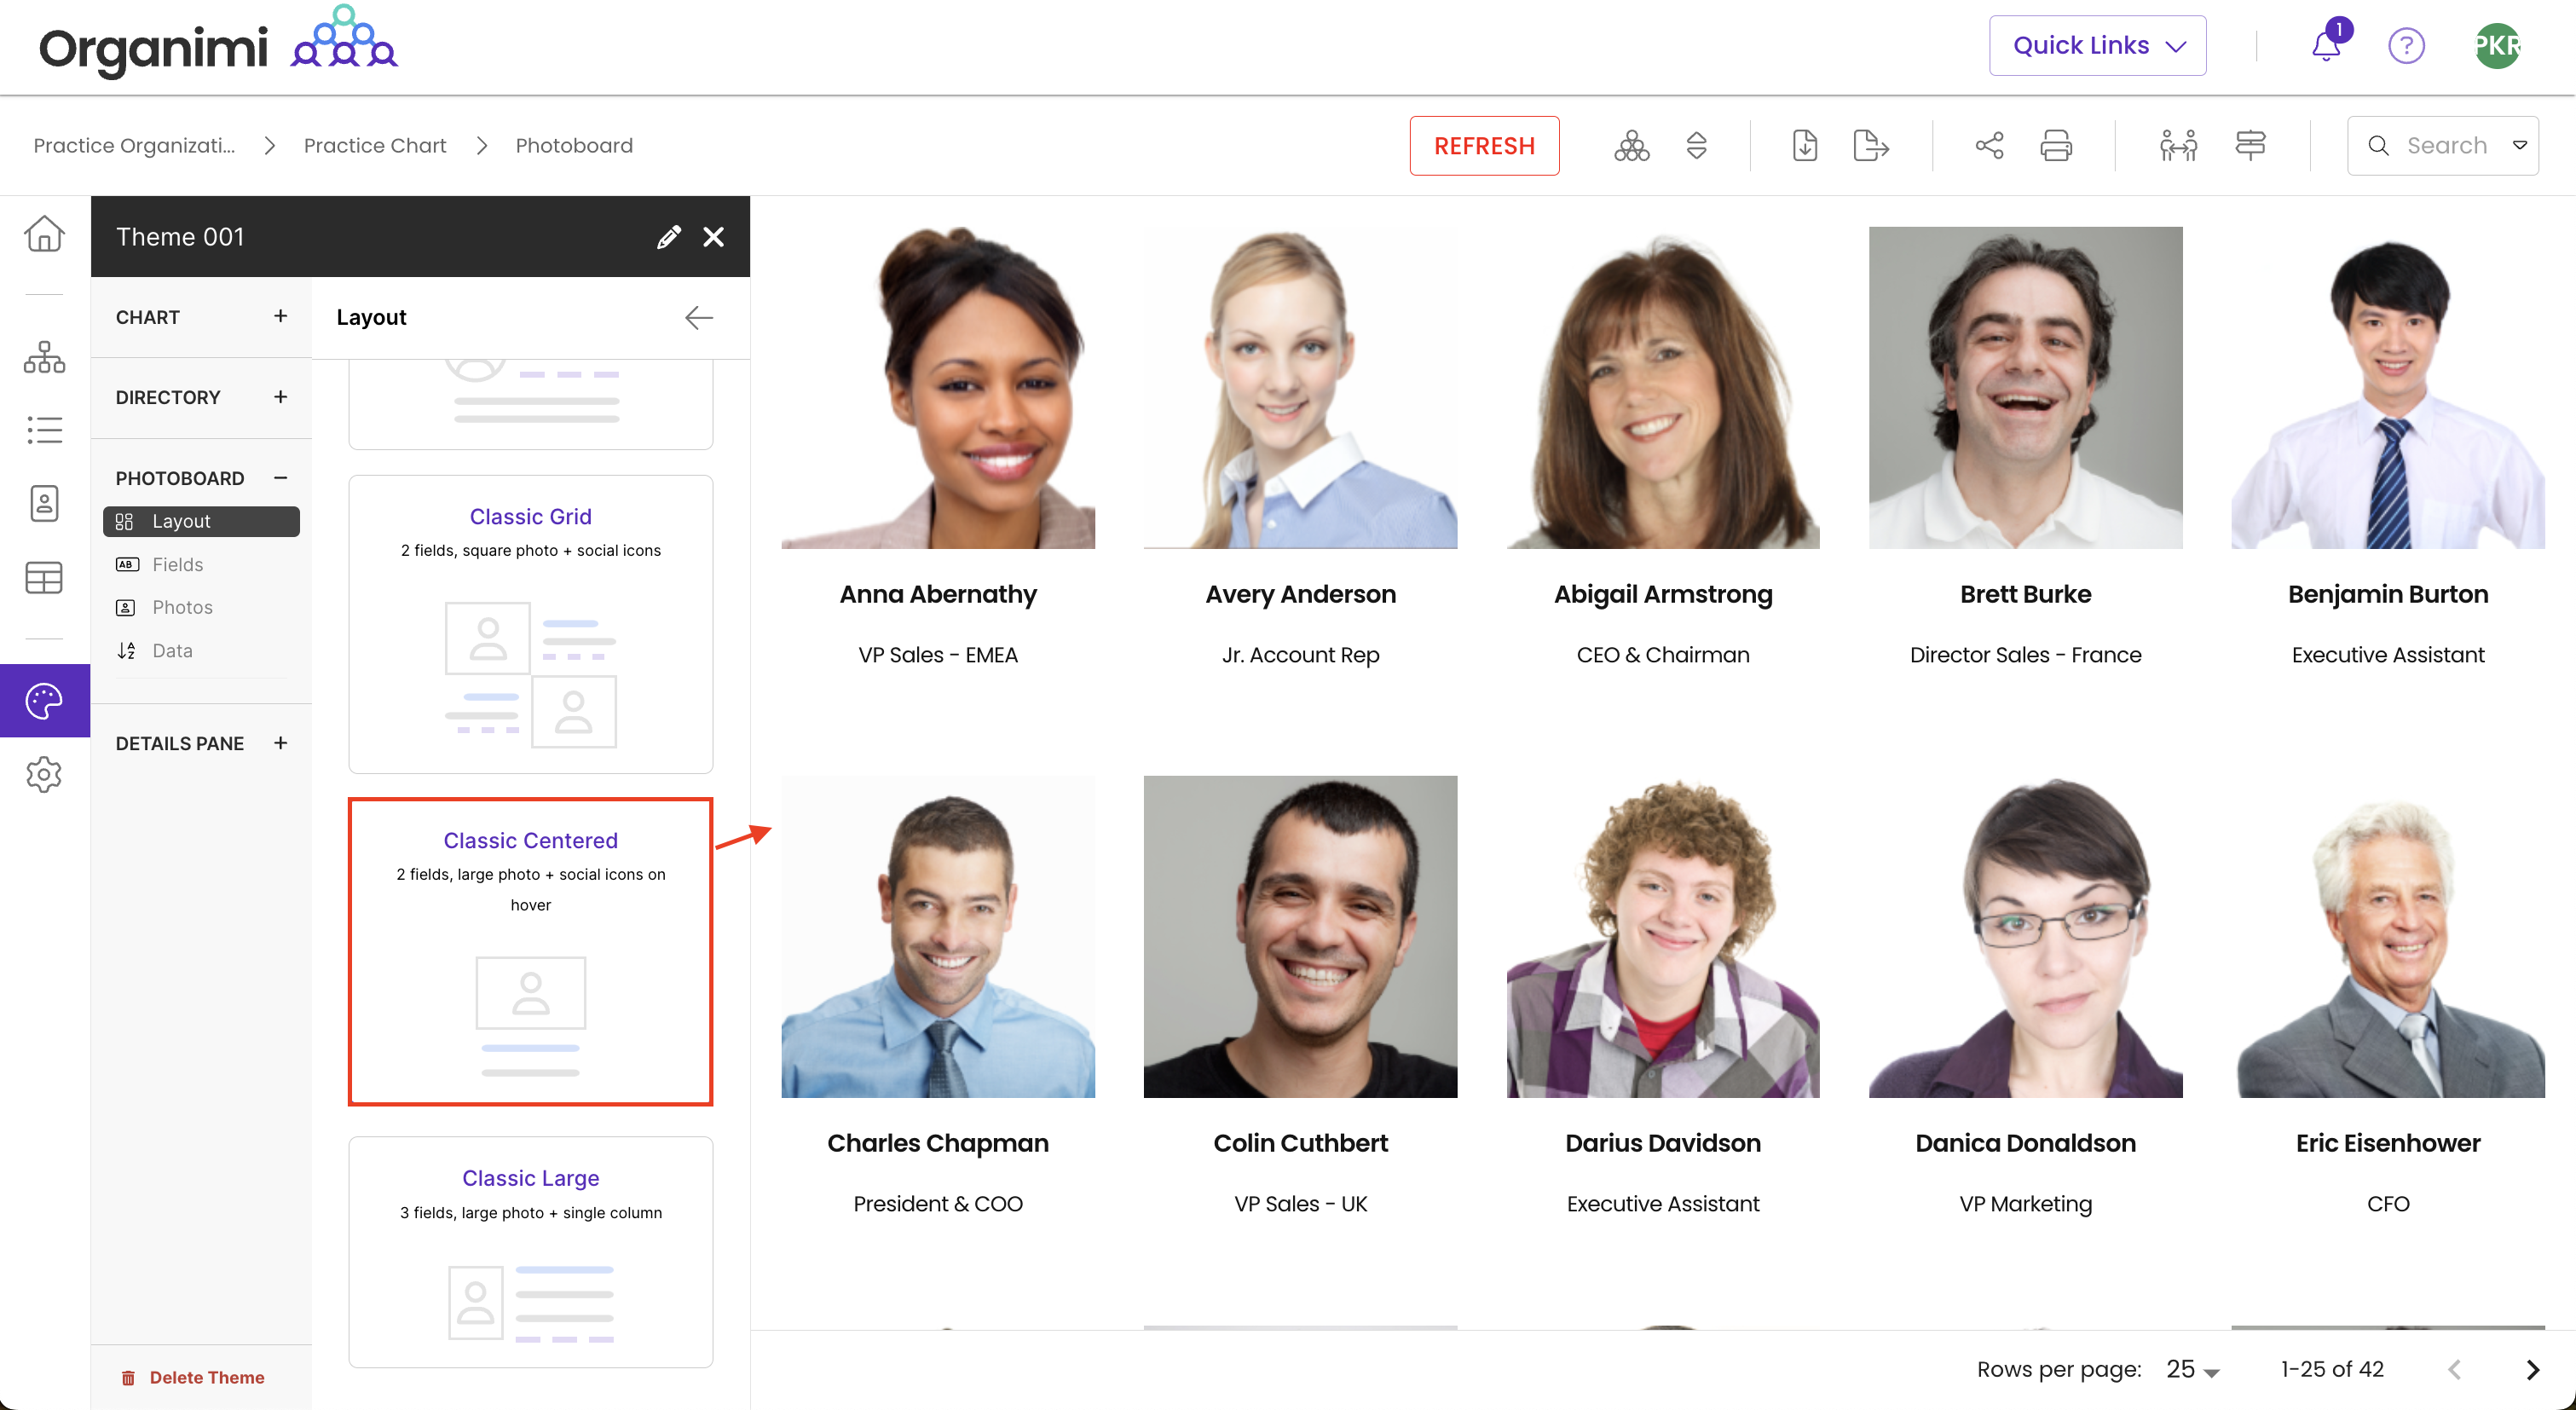This screenshot has width=2576, height=1410.
Task: Click in the Search input field
Action: (x=2446, y=146)
